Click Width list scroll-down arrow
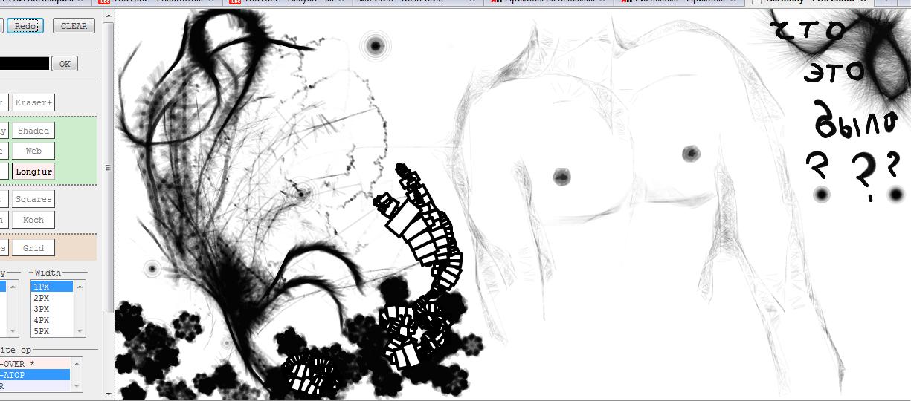This screenshot has height=401, width=911. [79, 331]
